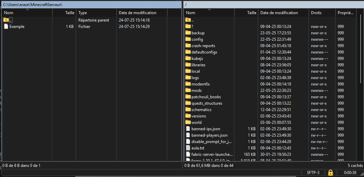The width and height of the screenshot is (364, 177).
Task: Click the patchouli_books folder icon
Action: click(x=188, y=97)
